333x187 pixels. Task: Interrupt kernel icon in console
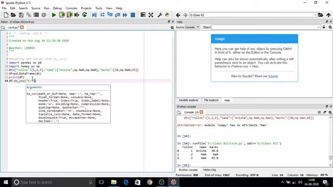(x=319, y=112)
